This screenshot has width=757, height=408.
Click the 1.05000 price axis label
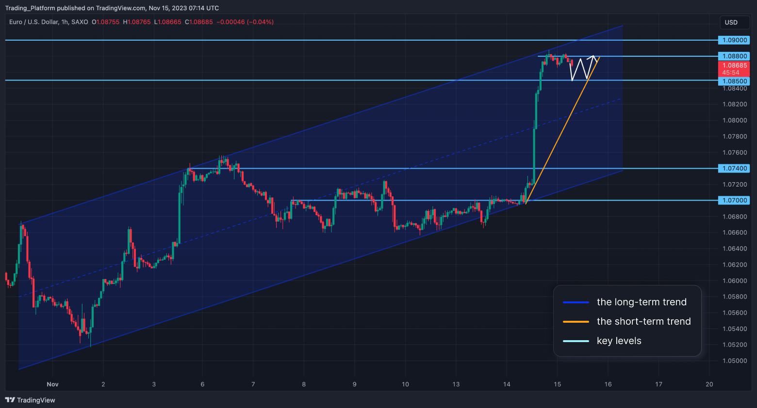tap(735, 361)
